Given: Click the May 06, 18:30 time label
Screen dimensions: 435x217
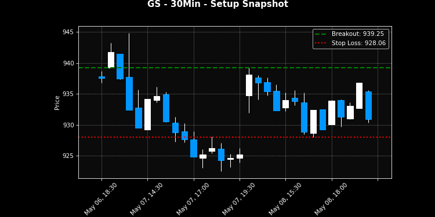Looking at the screenshot, I should [x=100, y=199].
